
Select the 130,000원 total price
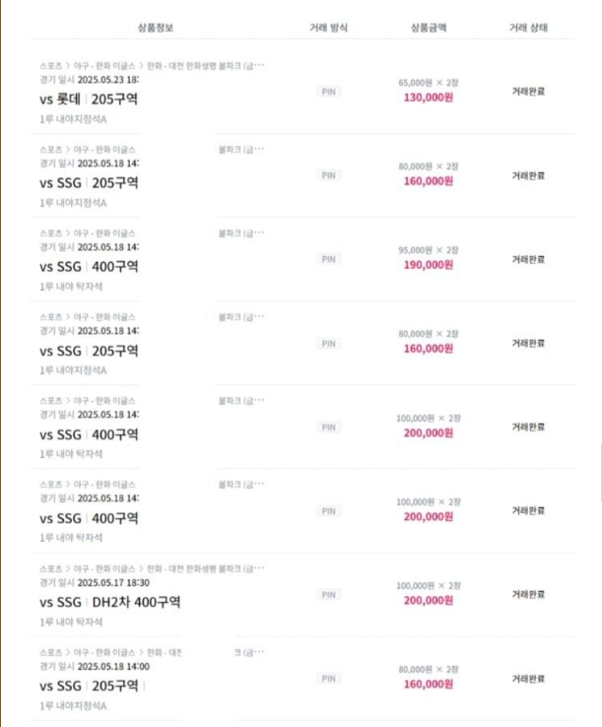coord(428,98)
